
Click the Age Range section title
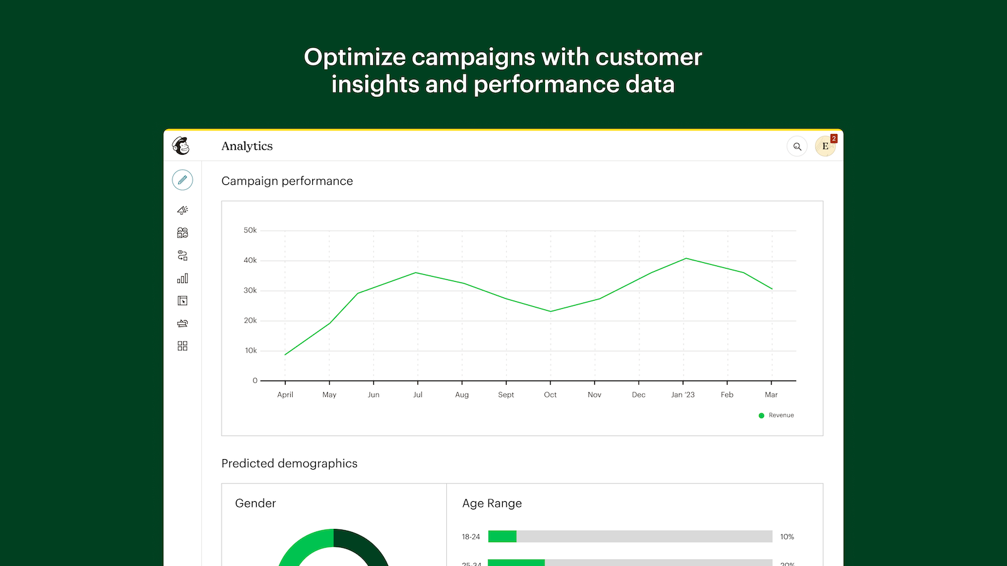[x=492, y=503]
